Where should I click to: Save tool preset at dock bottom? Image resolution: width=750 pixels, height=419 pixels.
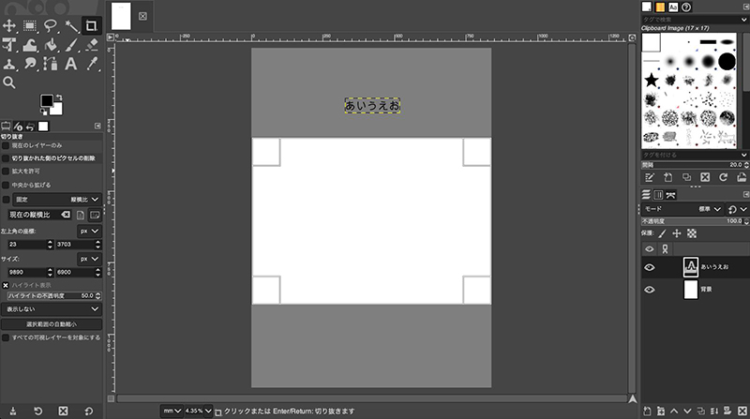click(x=13, y=411)
